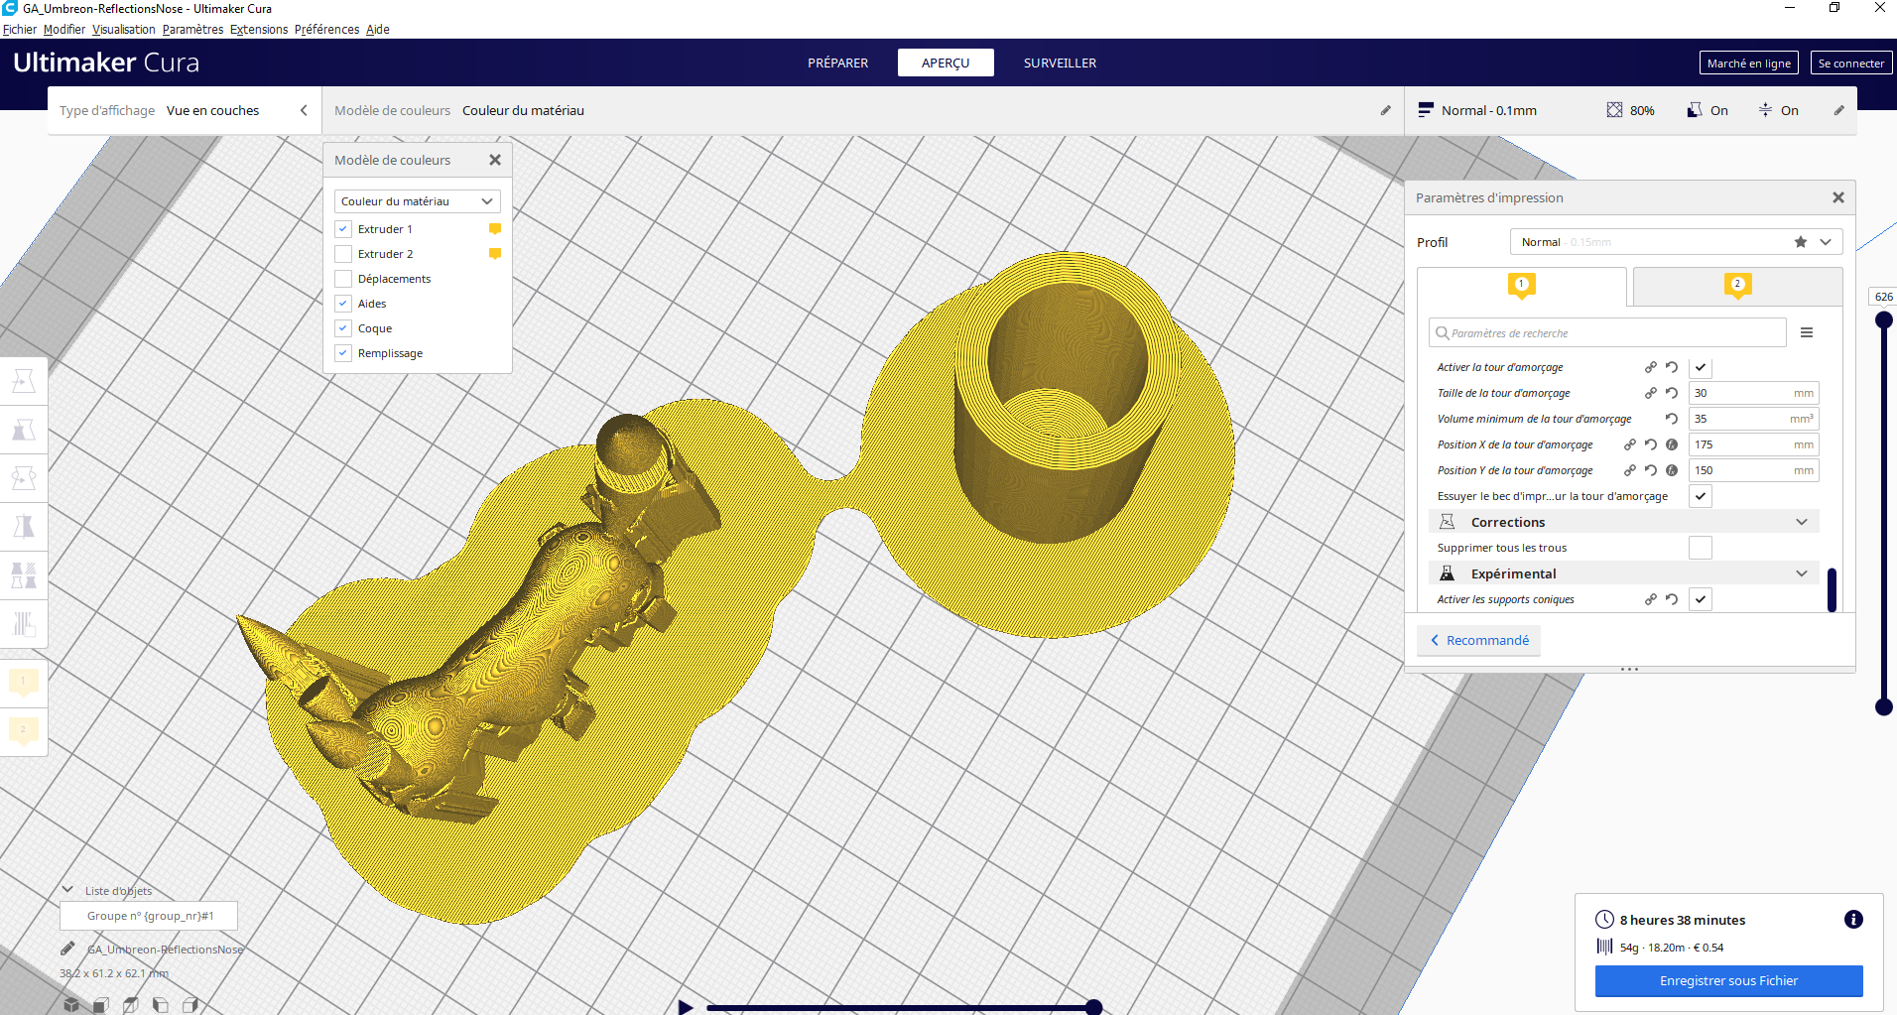The width and height of the screenshot is (1897, 1015).
Task: Click fx icon for Position X de la tour
Action: point(1672,444)
